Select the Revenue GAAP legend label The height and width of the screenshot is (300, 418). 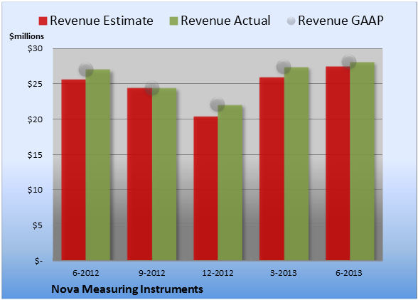(341, 21)
